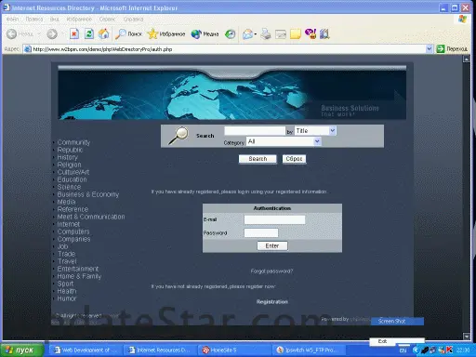Click the Сброс reset button
This screenshot has height=357, width=476.
tap(294, 159)
